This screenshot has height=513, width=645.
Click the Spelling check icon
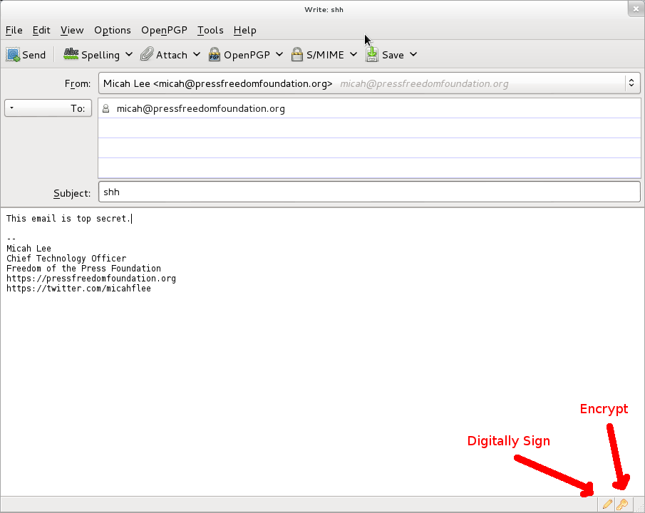[x=71, y=54]
